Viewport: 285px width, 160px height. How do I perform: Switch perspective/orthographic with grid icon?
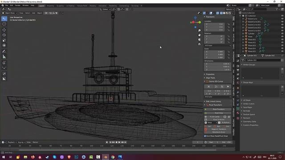pos(199,44)
